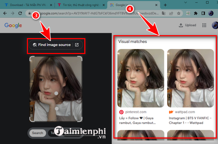Image resolution: width=218 pixels, height=144 pixels.
Task: Open the Chrome profile avatar in toolbar
Action: 211,13
